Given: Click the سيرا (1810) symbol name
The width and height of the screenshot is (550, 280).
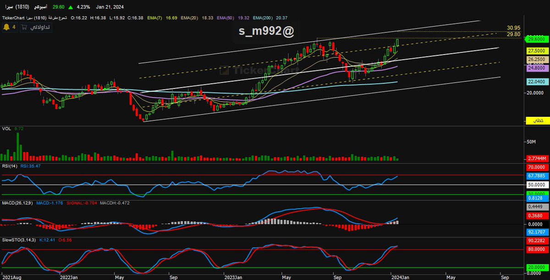Looking at the screenshot, I should tap(17, 7).
